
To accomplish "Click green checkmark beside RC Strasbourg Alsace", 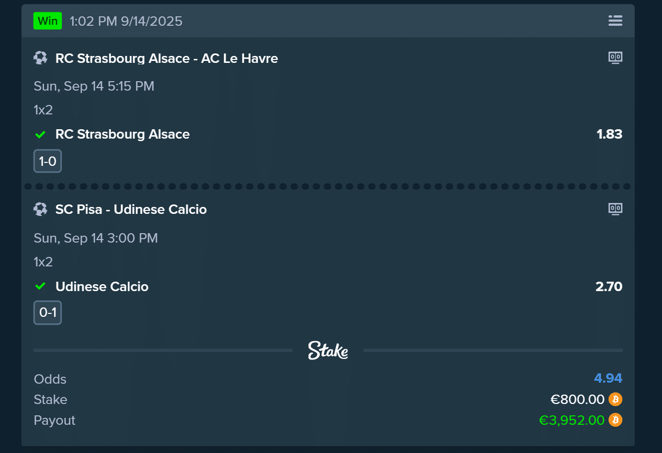I will pos(41,134).
